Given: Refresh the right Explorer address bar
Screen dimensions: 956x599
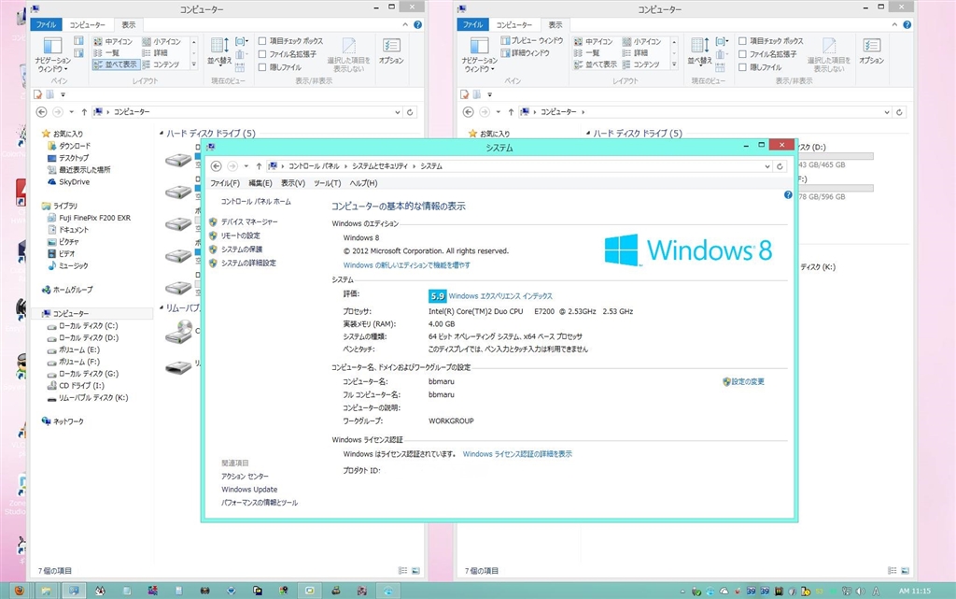Looking at the screenshot, I should coord(899,112).
